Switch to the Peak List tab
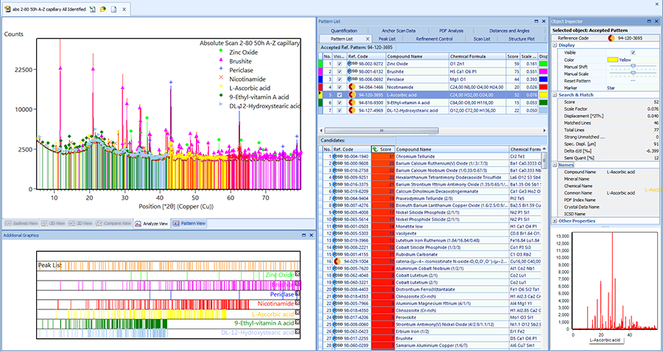This screenshot has height=352, width=663. pos(386,38)
